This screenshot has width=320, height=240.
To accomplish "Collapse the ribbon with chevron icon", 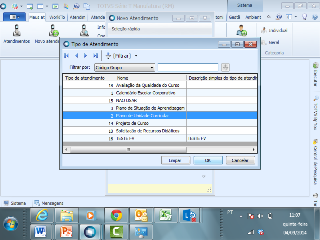I will pos(269,17).
